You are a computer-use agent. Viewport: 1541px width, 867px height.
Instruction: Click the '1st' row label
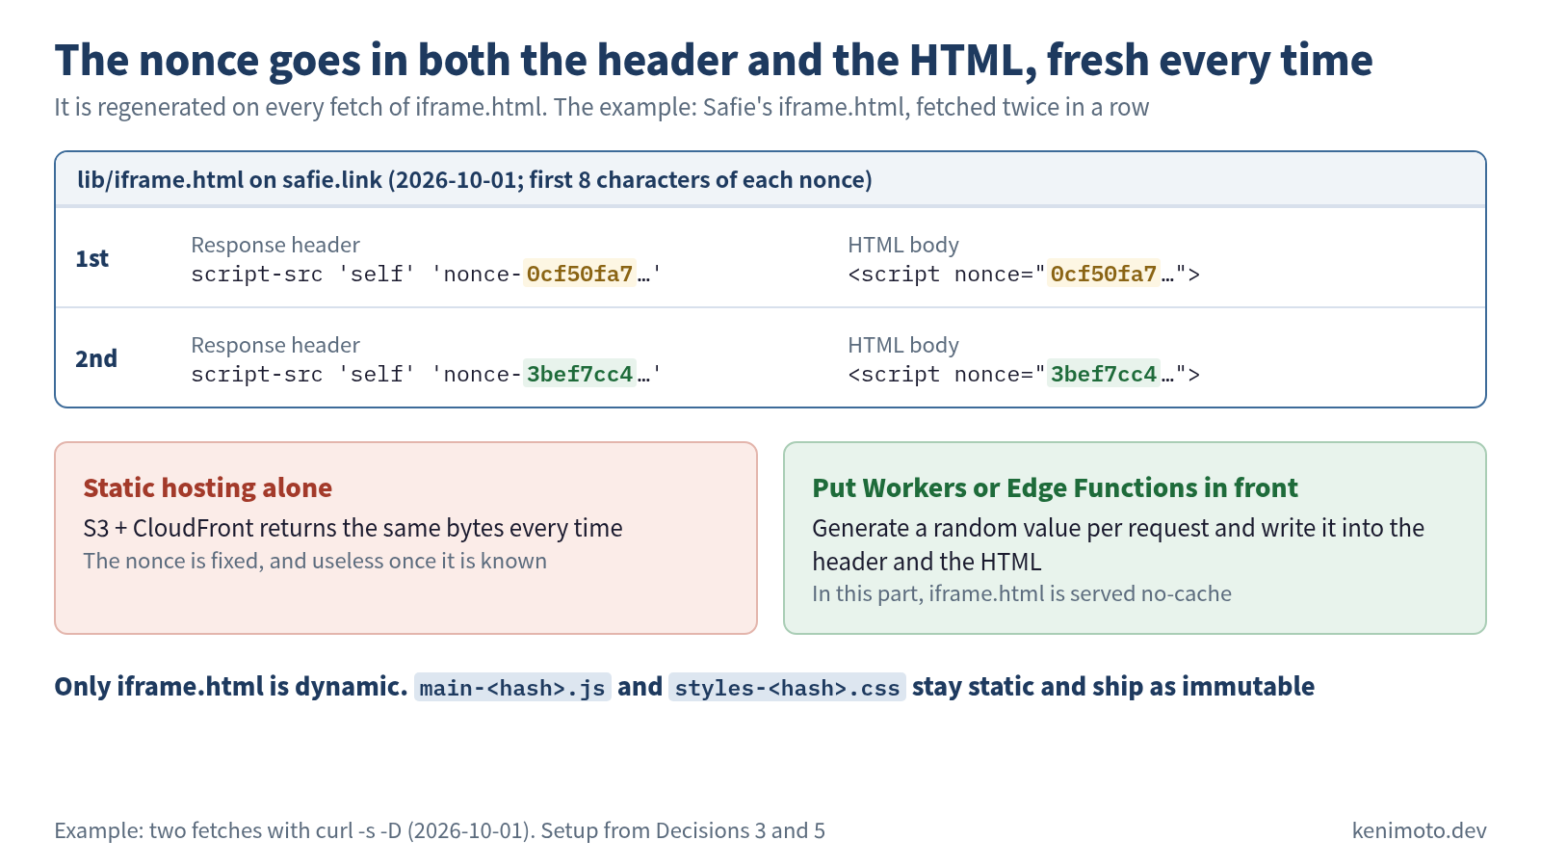(x=92, y=258)
